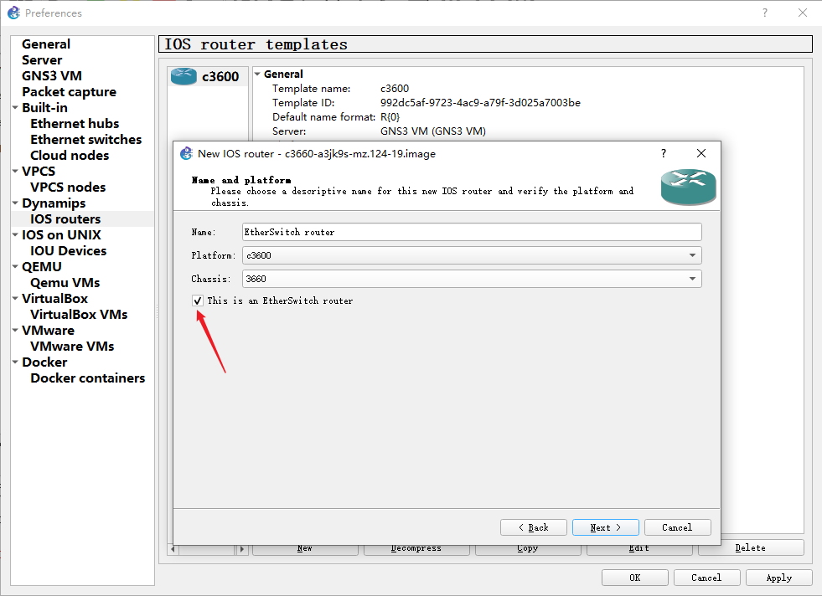Click the help question mark of the Preferences window
Image resolution: width=822 pixels, height=596 pixels.
click(x=765, y=13)
